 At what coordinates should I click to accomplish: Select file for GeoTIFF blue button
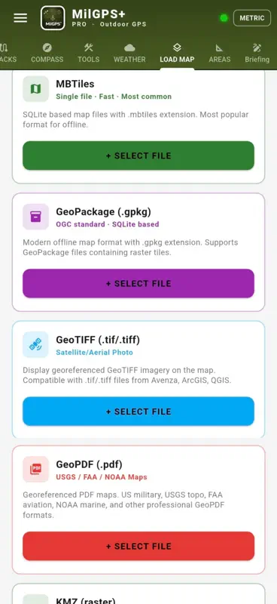click(x=138, y=411)
